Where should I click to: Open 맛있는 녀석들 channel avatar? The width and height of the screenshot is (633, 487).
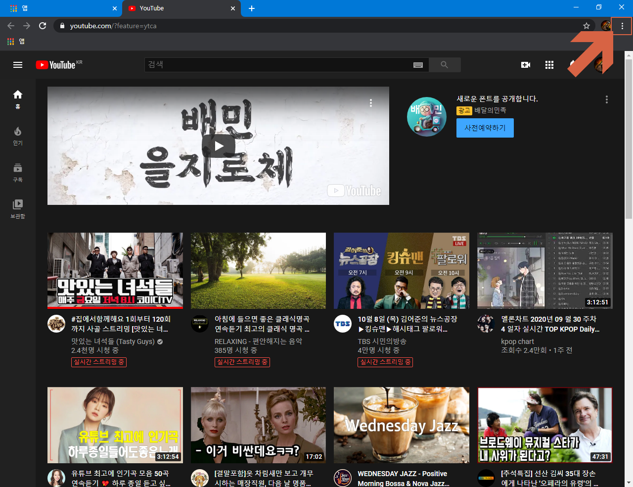coord(56,324)
